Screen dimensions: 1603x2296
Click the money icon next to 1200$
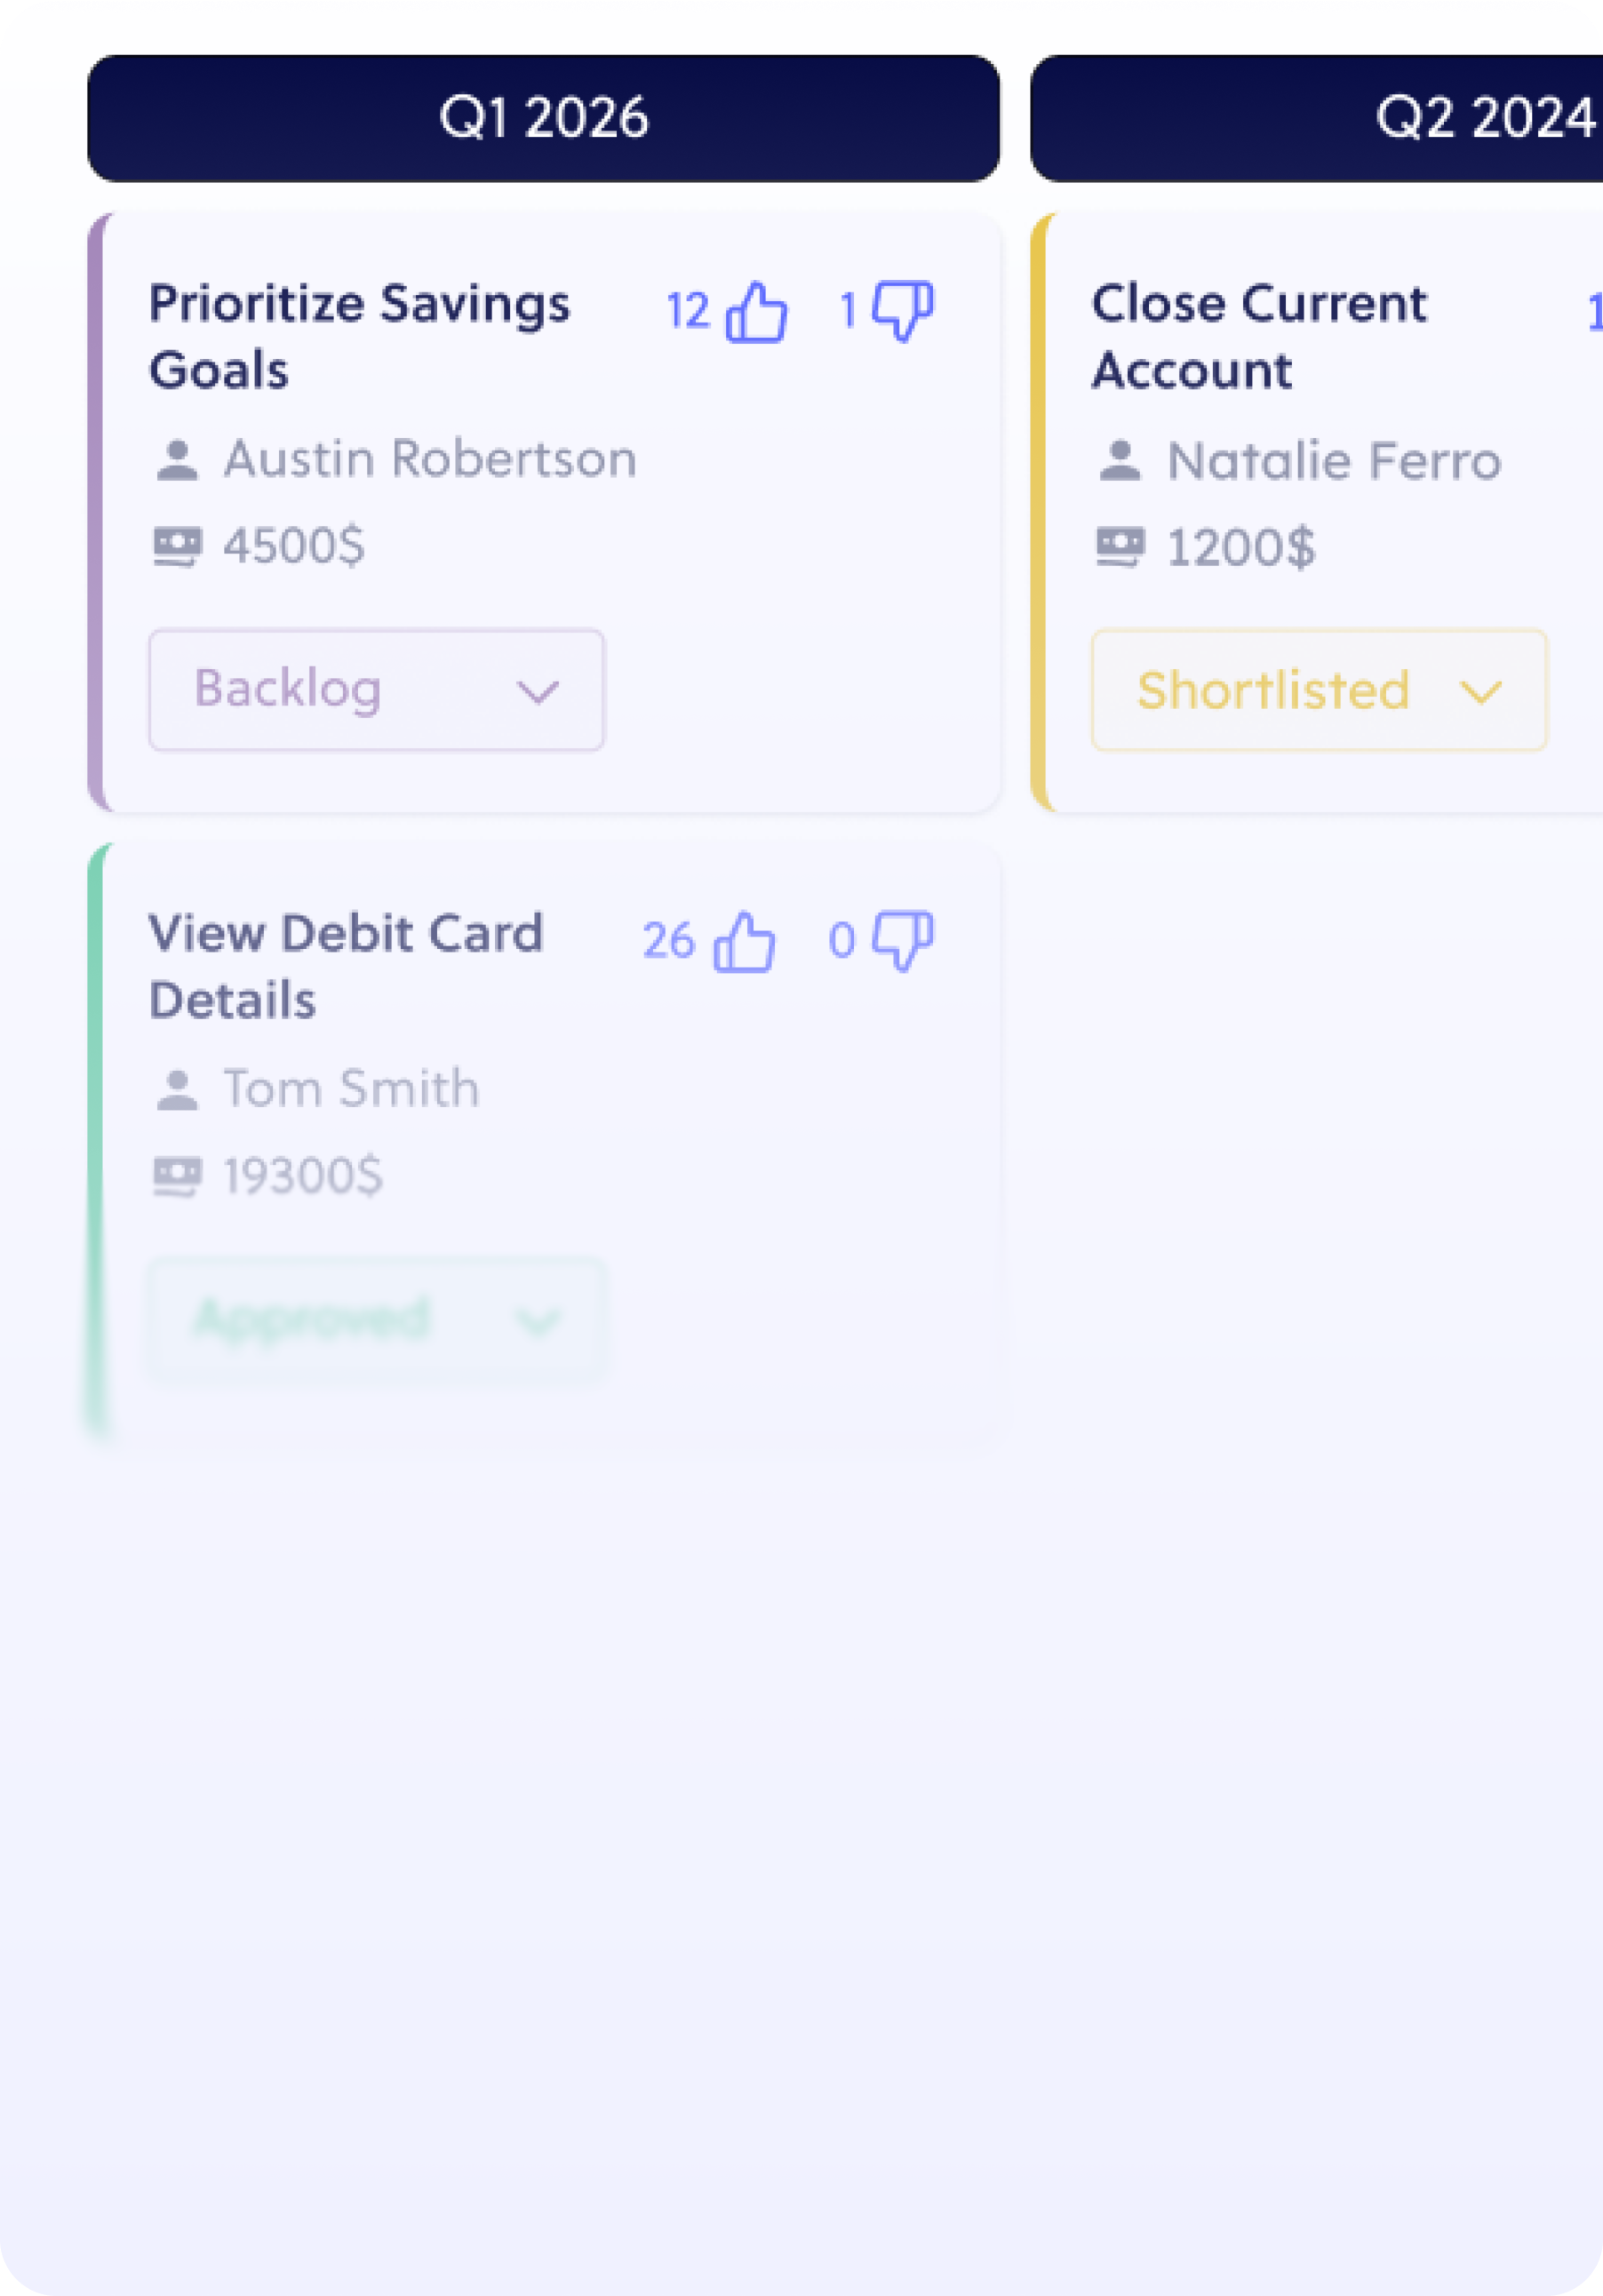pyautogui.click(x=1120, y=547)
